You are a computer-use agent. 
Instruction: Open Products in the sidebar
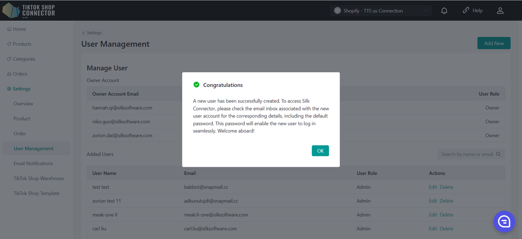click(22, 44)
